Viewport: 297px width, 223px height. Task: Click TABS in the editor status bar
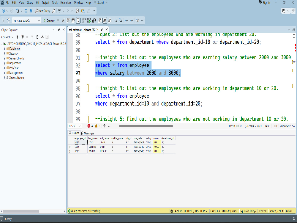click(268, 126)
